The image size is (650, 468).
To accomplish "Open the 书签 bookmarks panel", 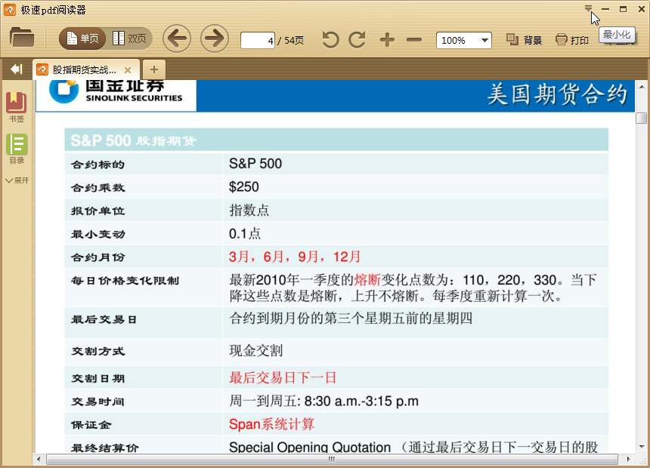I will [16, 107].
